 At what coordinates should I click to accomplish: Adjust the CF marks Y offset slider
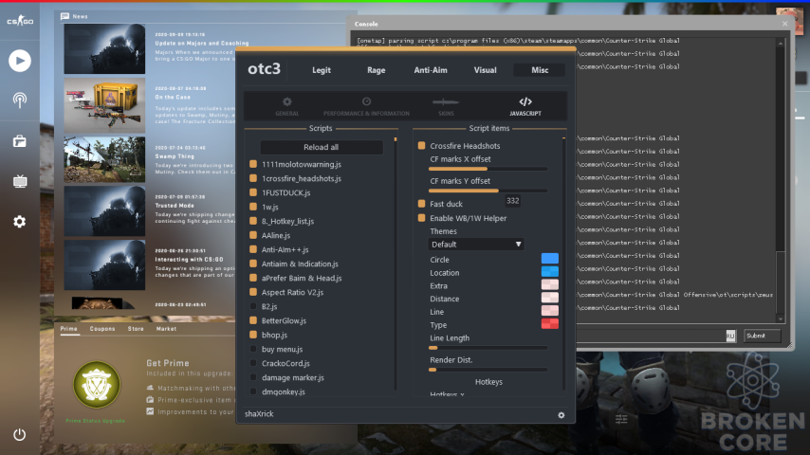[488, 191]
